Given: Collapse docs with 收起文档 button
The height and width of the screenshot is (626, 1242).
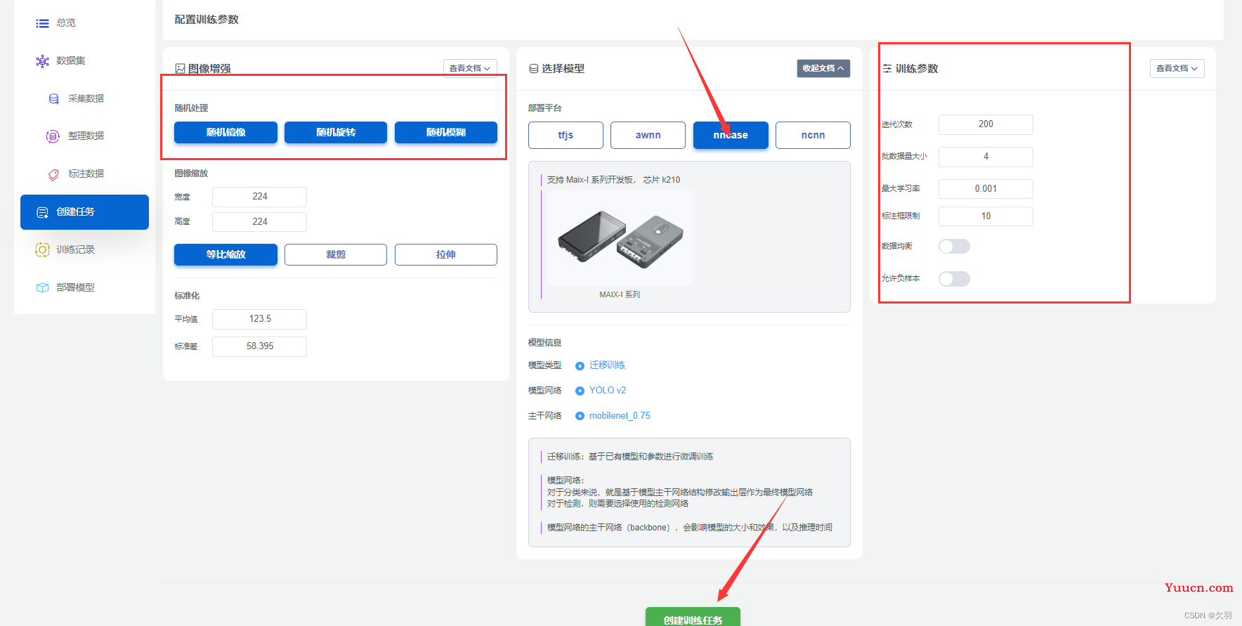Looking at the screenshot, I should (x=823, y=68).
